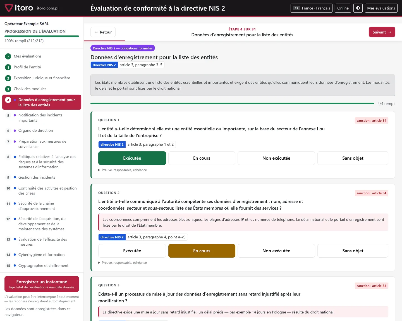Select En cours for Question 2
Image resolution: width=402 pixels, height=321 pixels.
(202, 251)
